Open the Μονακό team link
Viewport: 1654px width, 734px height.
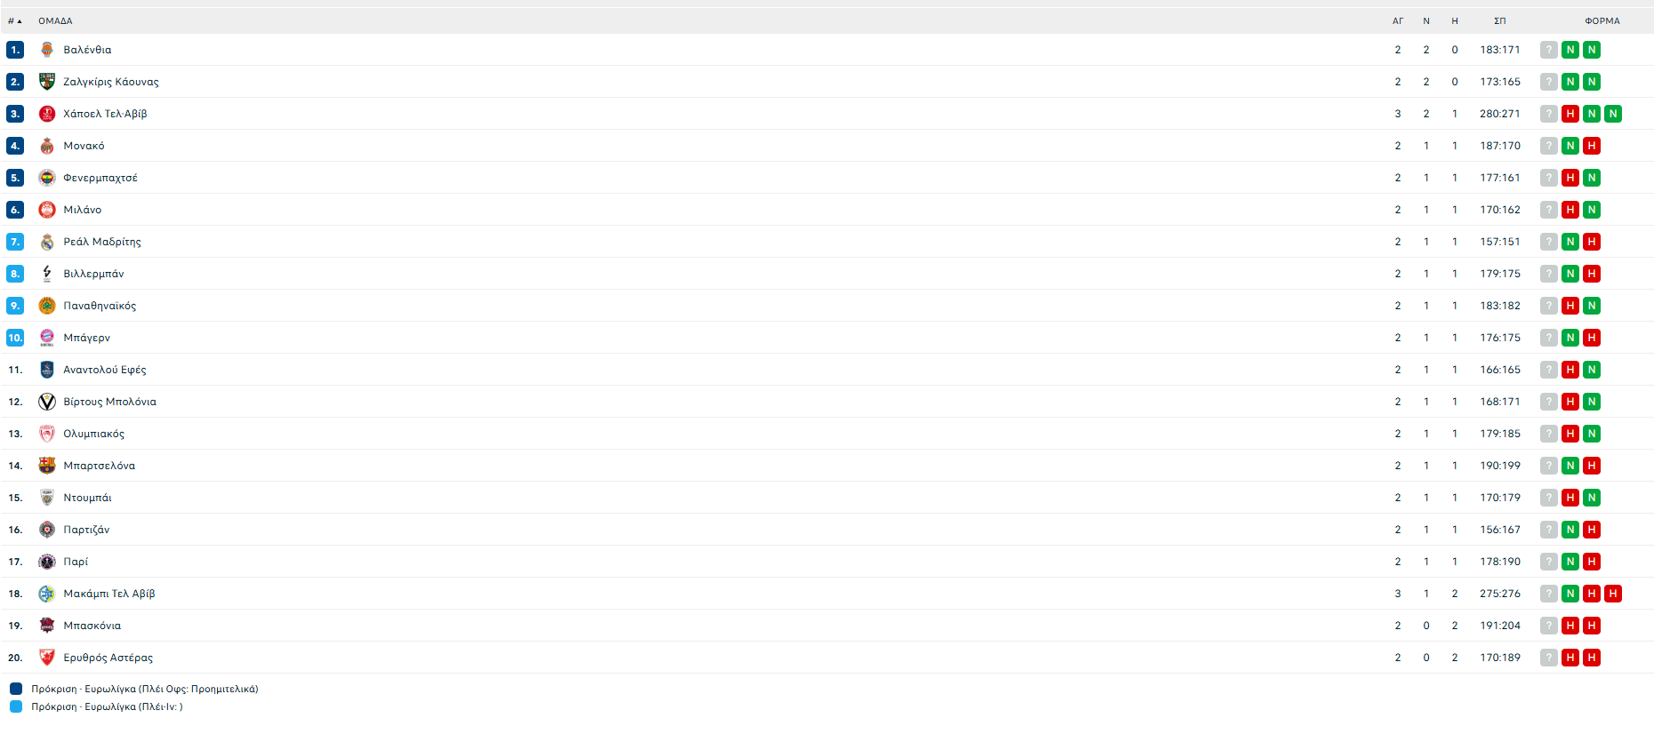pos(84,146)
